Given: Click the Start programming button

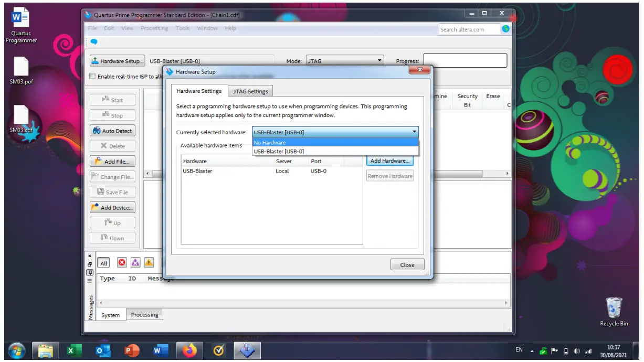Looking at the screenshot, I should click(x=112, y=100).
